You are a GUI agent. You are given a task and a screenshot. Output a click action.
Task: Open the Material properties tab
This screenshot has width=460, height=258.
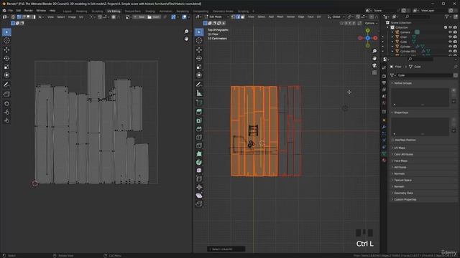384,160
